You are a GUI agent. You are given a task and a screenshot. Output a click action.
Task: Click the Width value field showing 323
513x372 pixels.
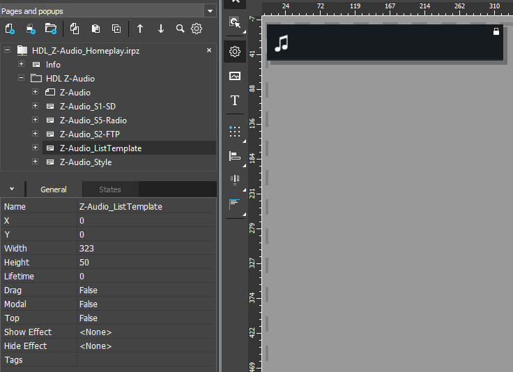146,249
